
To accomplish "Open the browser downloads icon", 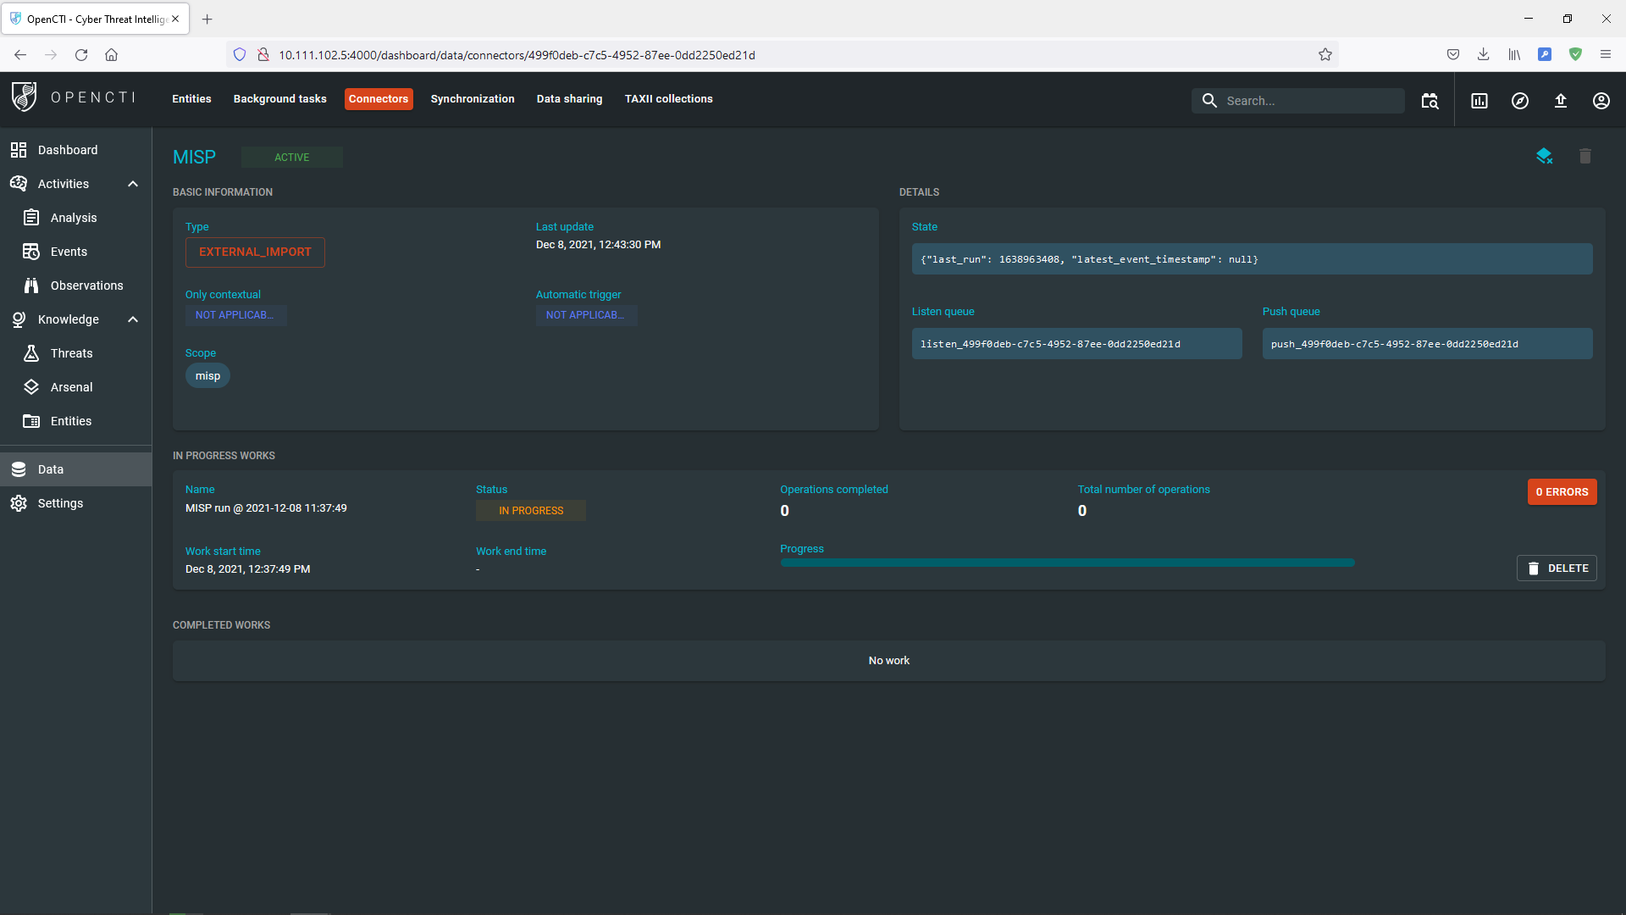I will pyautogui.click(x=1484, y=55).
